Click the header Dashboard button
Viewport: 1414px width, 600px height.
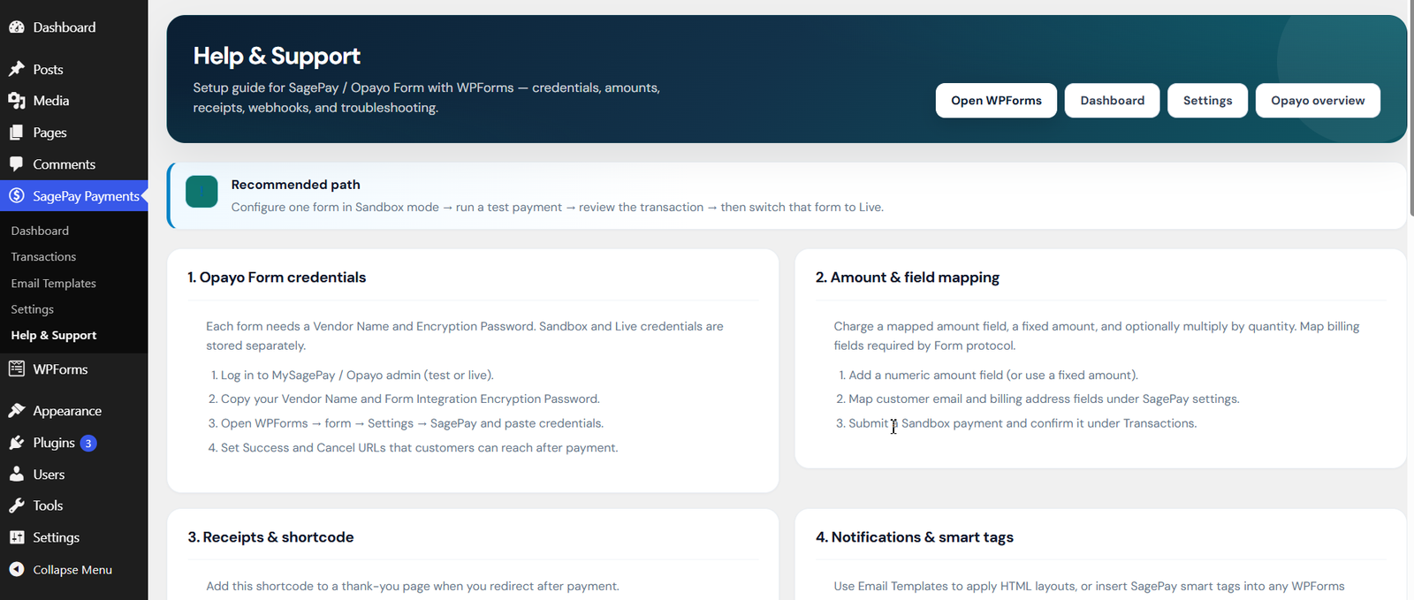point(1112,101)
